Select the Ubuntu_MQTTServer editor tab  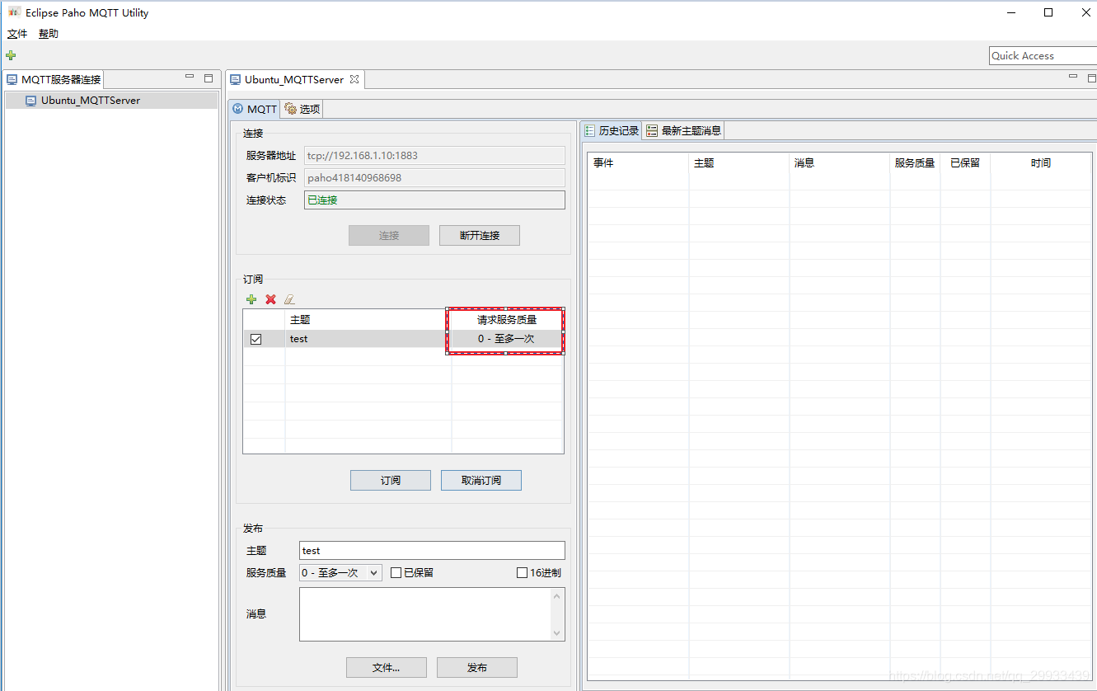[294, 80]
